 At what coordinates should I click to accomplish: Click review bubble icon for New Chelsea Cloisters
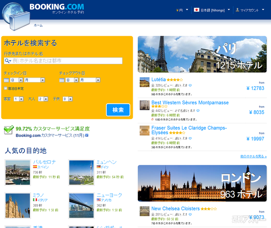(190, 214)
